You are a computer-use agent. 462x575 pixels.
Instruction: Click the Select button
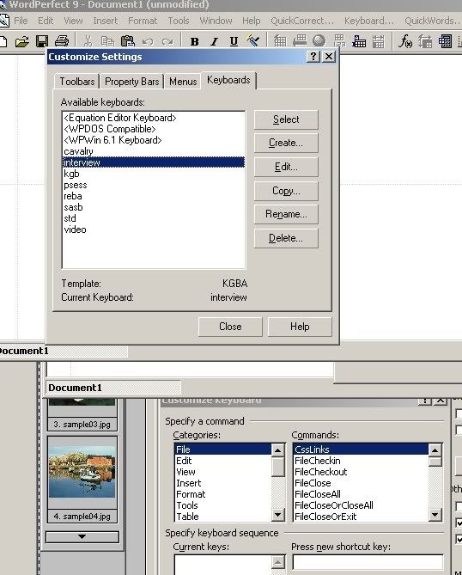tap(286, 119)
